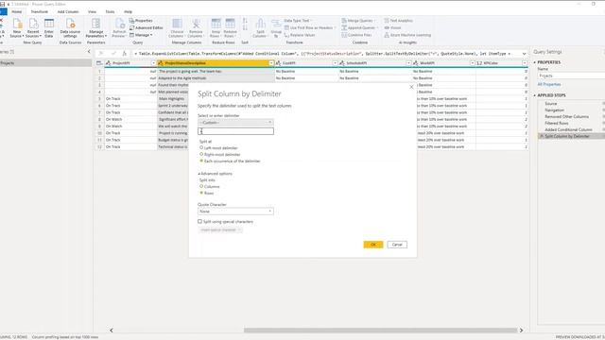Click the Refresh Preview icon
This screenshot has width=605, height=340.
pyautogui.click(x=119, y=25)
